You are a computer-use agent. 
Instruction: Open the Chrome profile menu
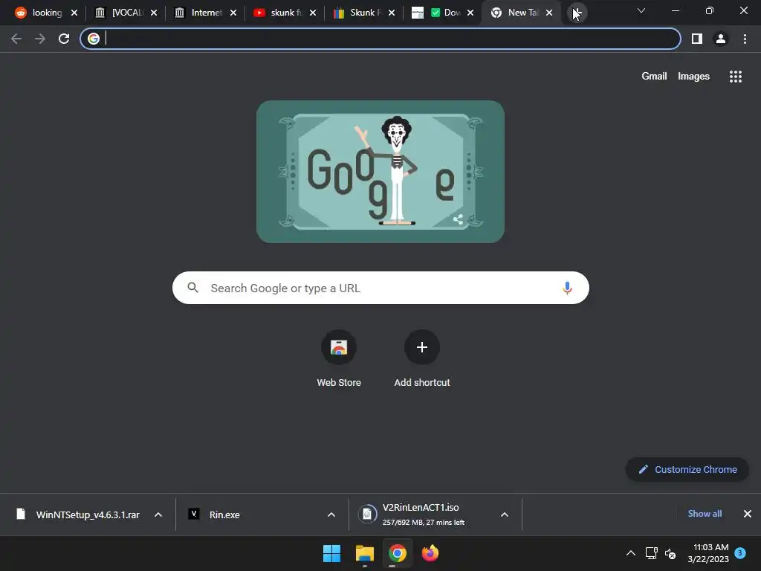click(x=721, y=39)
